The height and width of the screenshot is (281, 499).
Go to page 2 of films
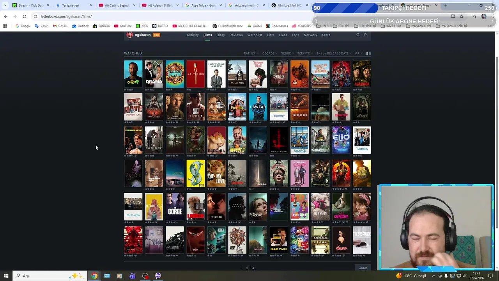point(247,268)
